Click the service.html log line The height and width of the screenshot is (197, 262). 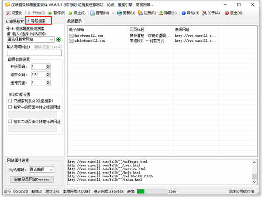tap(107, 169)
